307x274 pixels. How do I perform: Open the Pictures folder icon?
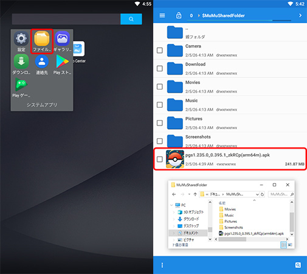tap(175, 123)
